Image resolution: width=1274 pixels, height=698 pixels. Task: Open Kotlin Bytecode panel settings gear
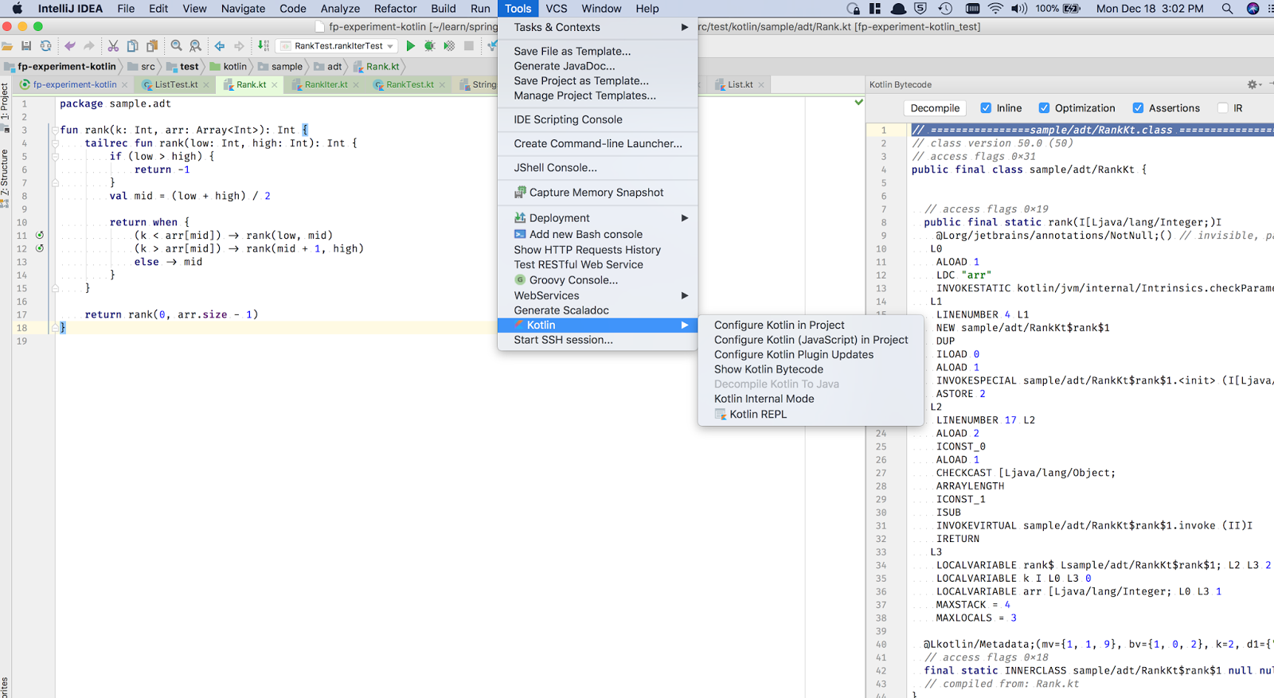[1252, 84]
